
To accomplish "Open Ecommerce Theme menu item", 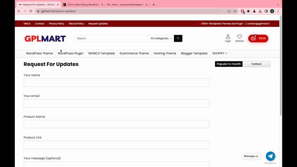I will 134,53.
